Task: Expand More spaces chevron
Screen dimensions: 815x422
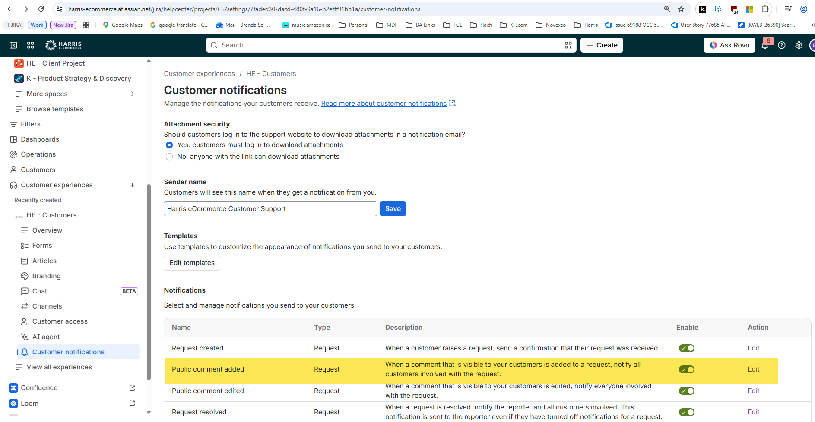Action: click(133, 94)
